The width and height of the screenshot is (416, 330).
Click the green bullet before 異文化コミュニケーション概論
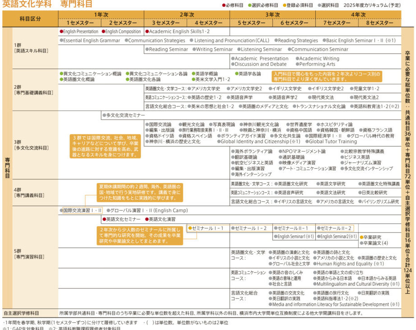pyautogui.click(x=61, y=74)
